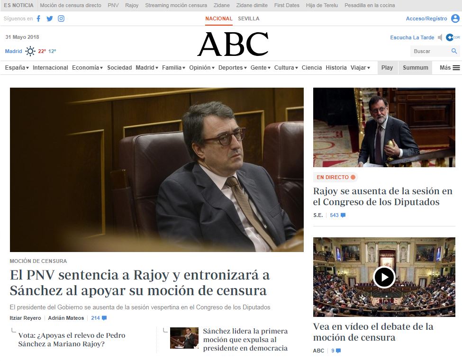The width and height of the screenshot is (462, 361).
Task: Open trending topic First Dates
Action: [x=287, y=5]
